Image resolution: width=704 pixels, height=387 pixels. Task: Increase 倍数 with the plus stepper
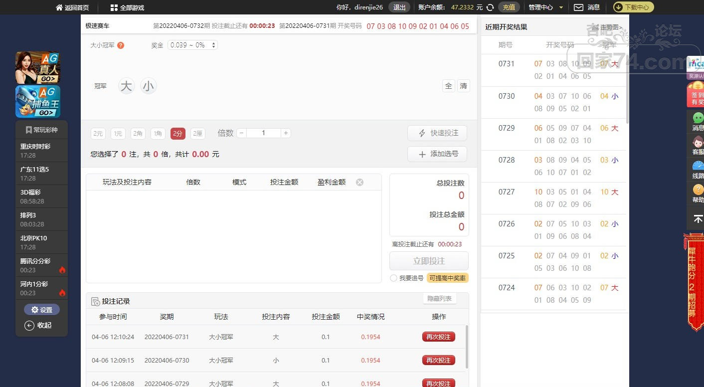click(x=286, y=133)
